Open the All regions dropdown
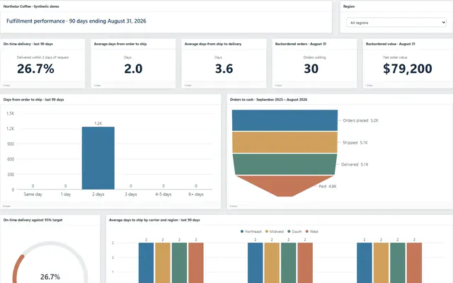The width and height of the screenshot is (453, 283). [396, 23]
